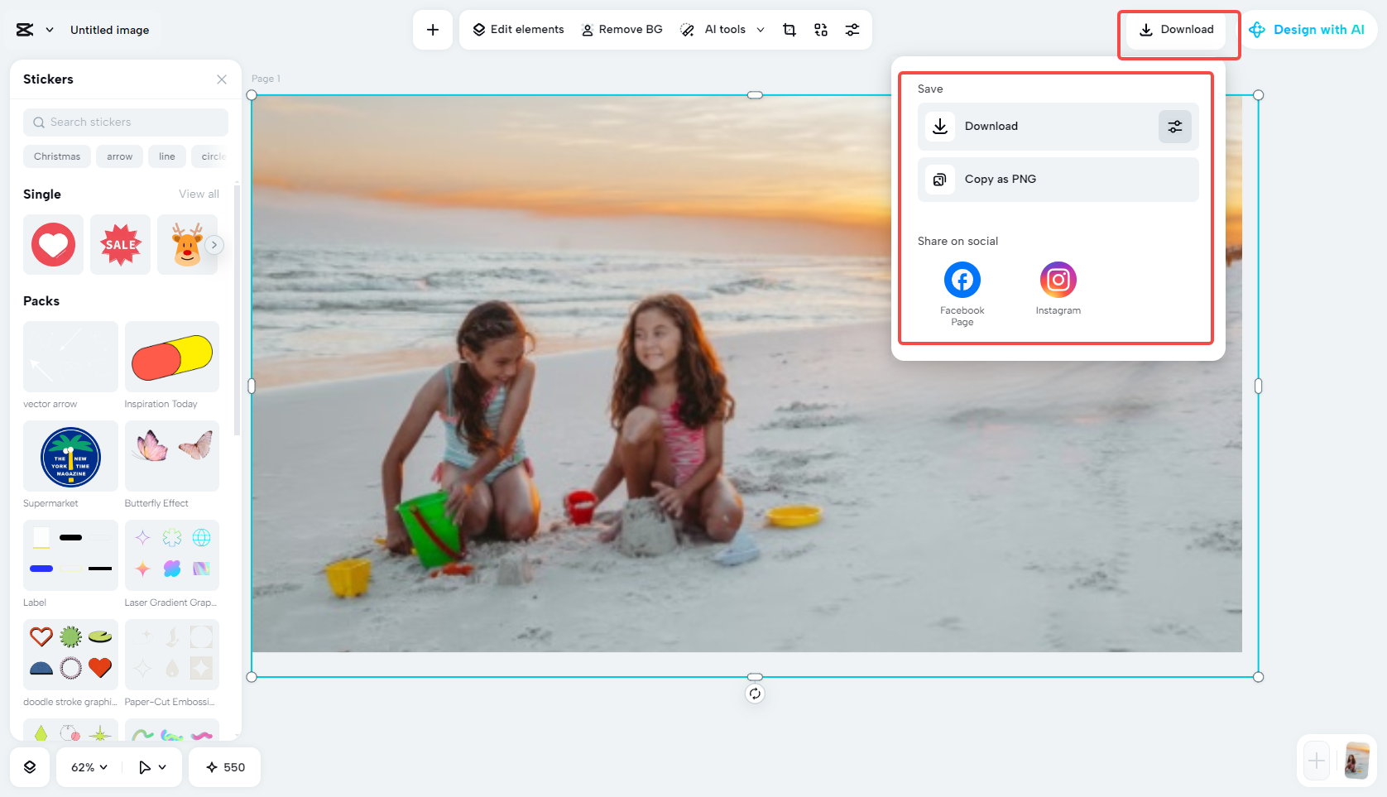
Task: Select the red heart sticker
Action: [x=53, y=245]
